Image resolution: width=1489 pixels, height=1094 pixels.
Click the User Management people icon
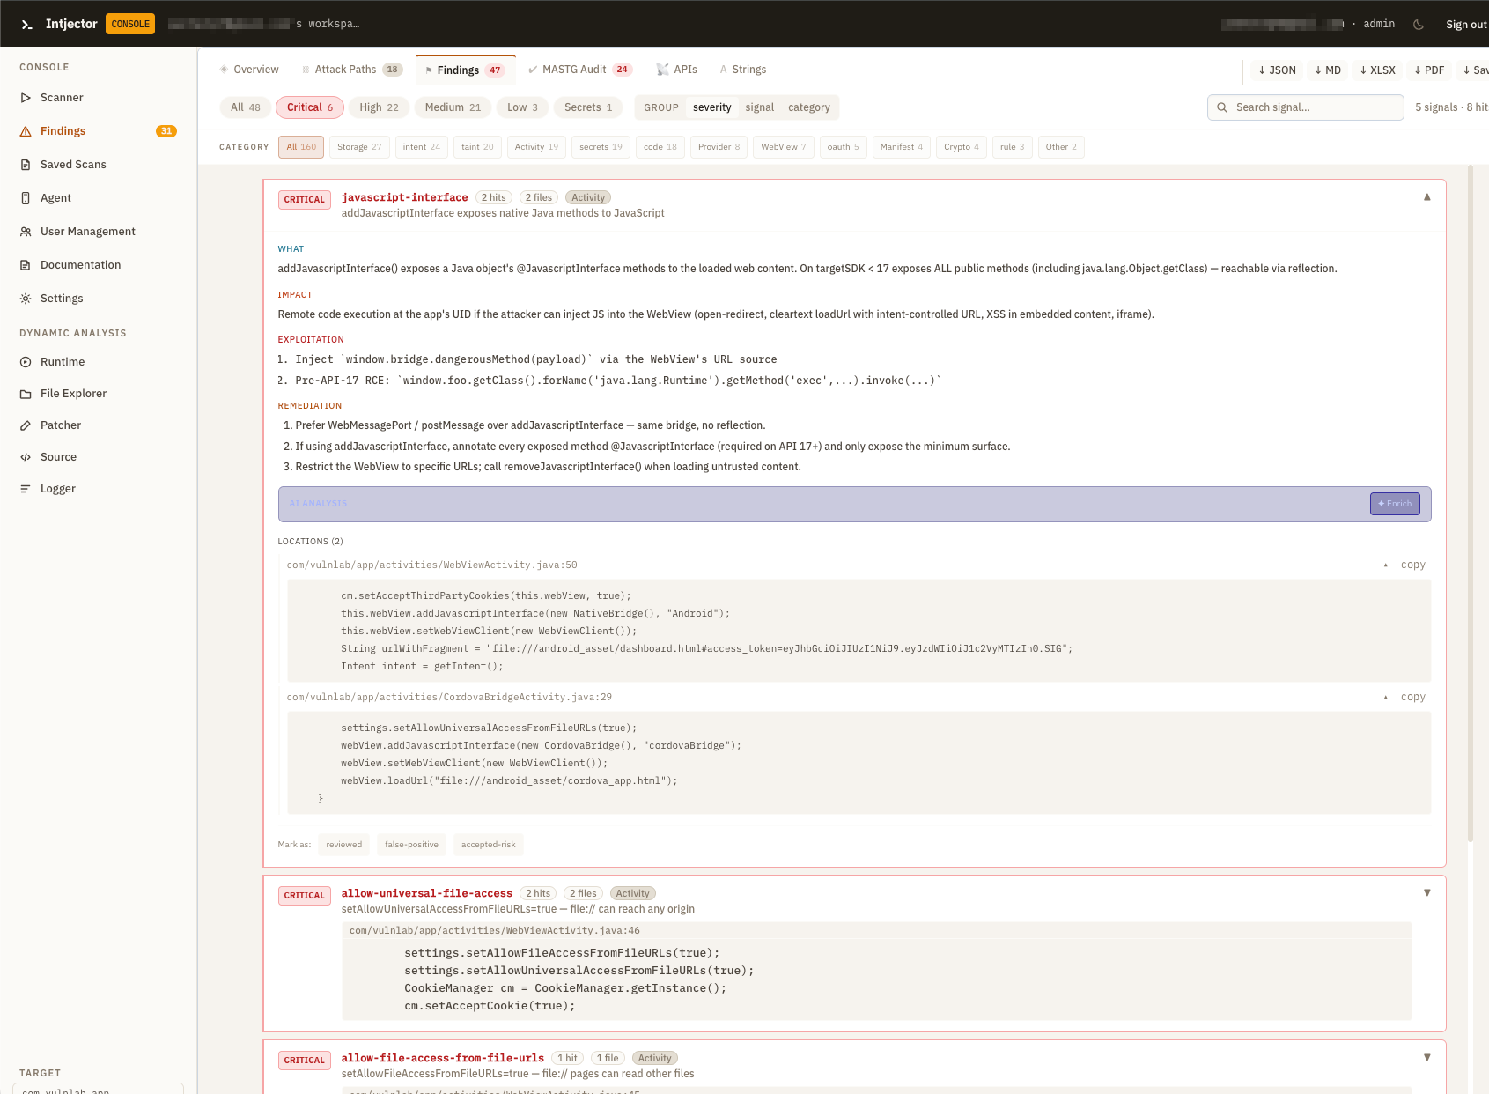click(x=26, y=232)
